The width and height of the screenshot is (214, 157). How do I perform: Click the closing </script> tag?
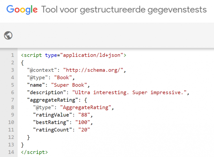tap(34, 152)
